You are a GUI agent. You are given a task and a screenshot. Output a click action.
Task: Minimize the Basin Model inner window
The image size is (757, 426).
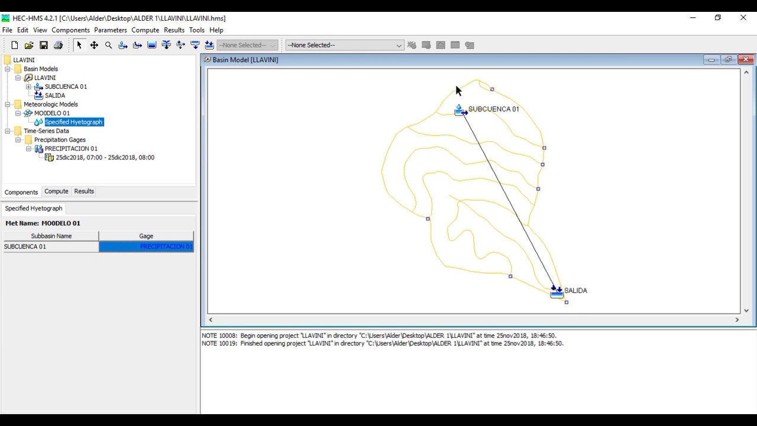tap(711, 60)
